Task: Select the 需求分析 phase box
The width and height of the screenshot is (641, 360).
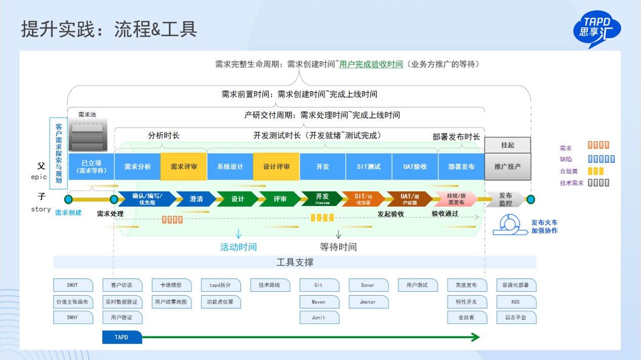Action: click(x=138, y=167)
